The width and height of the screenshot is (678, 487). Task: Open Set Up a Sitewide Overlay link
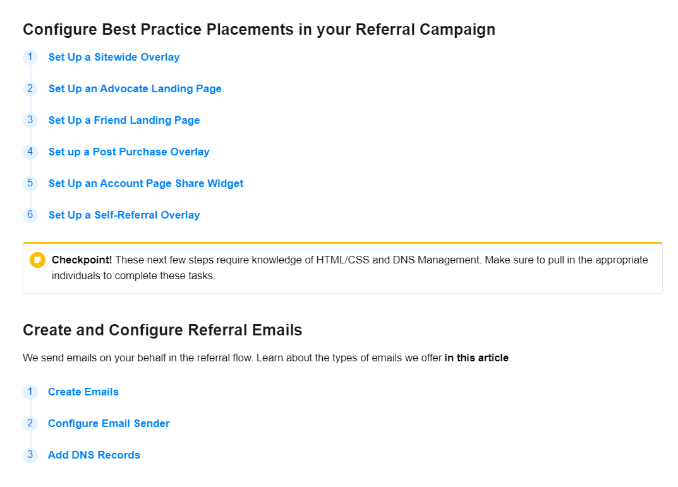[114, 57]
